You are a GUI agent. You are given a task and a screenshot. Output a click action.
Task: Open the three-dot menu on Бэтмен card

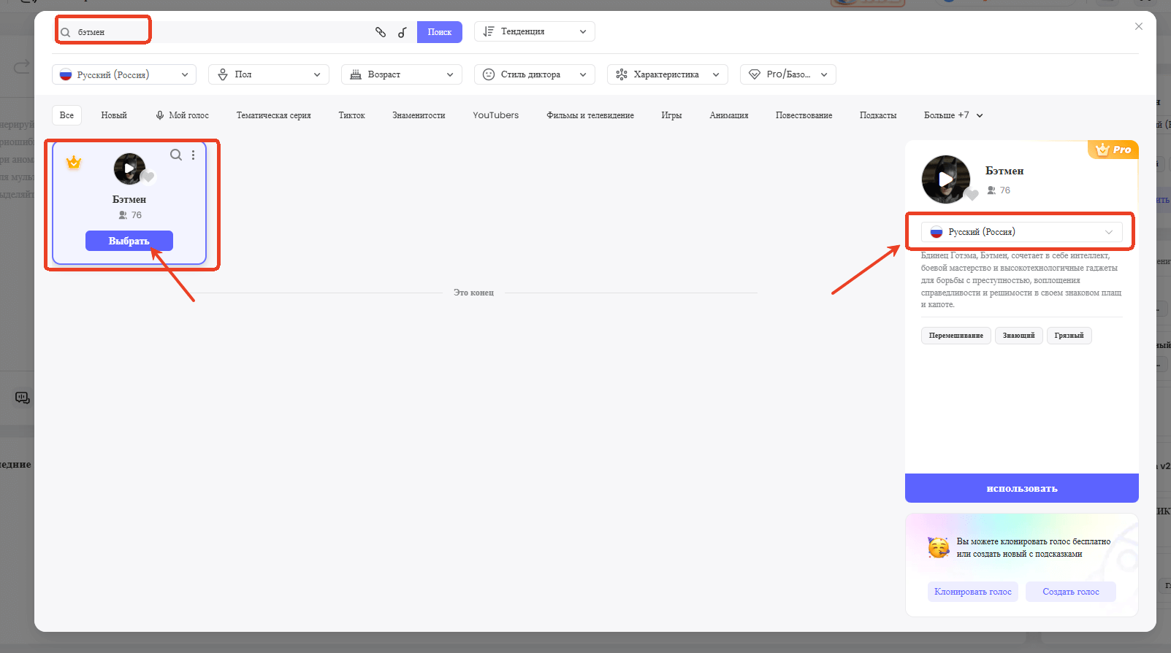[194, 155]
